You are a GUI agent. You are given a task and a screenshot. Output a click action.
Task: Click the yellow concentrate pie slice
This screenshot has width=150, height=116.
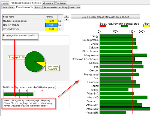click(x=42, y=64)
